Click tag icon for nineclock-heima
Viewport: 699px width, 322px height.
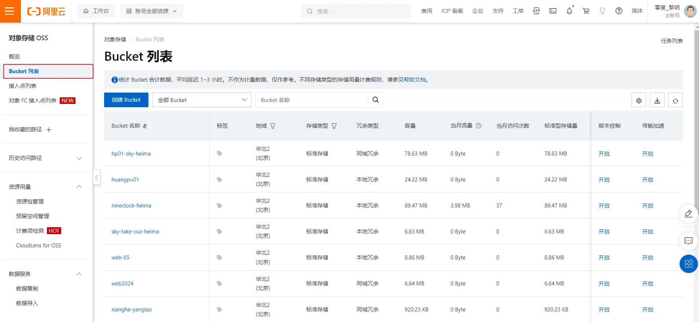pyautogui.click(x=220, y=206)
